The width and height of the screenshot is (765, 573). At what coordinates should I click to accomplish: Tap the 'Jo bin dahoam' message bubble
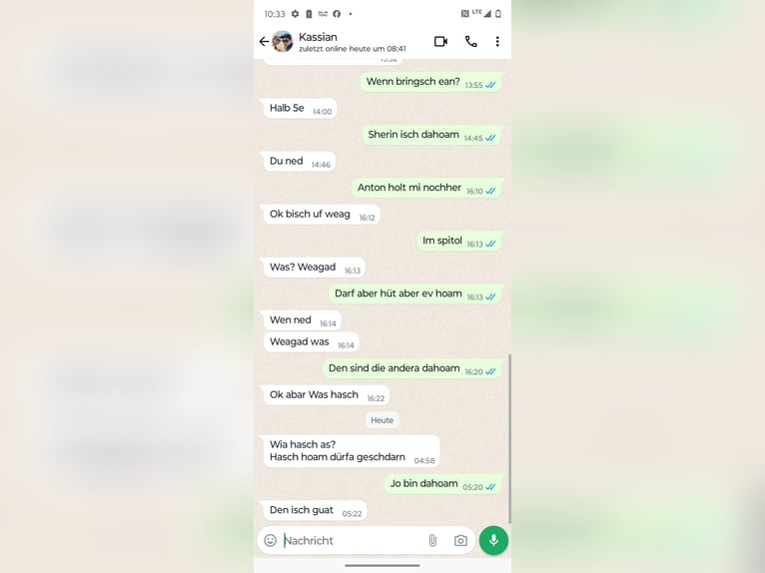pyautogui.click(x=443, y=484)
